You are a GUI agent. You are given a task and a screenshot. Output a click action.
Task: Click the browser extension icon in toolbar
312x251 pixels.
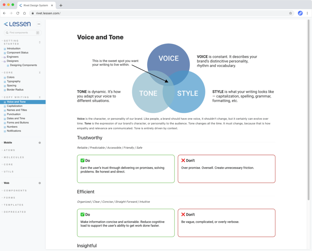[300, 13]
